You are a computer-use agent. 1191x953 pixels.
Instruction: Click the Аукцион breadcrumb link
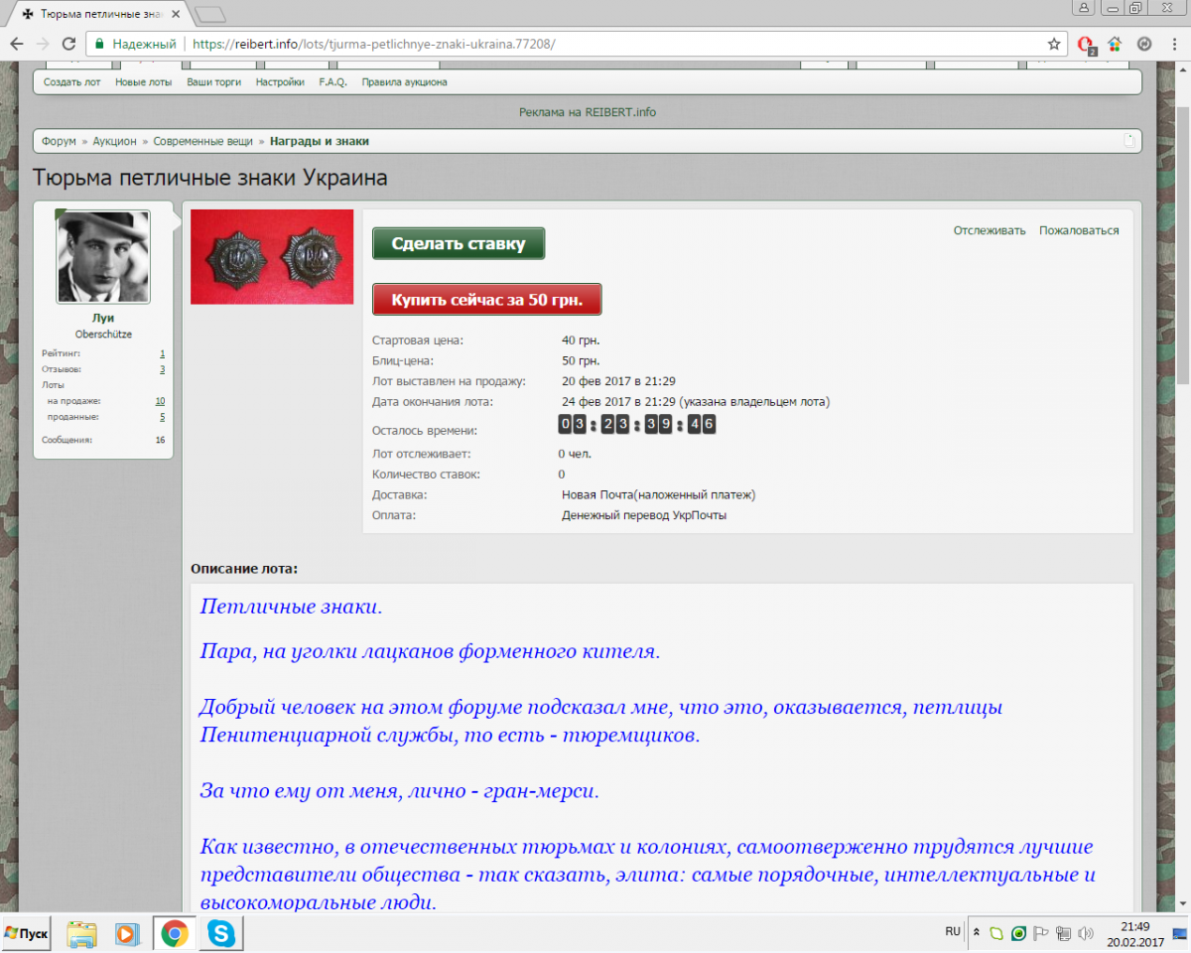[x=115, y=141]
